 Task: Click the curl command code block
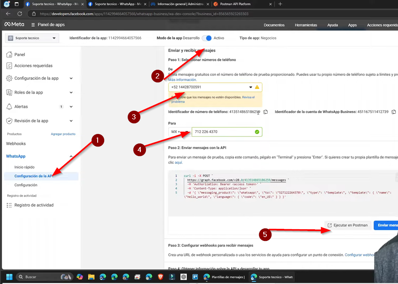coord(282,193)
